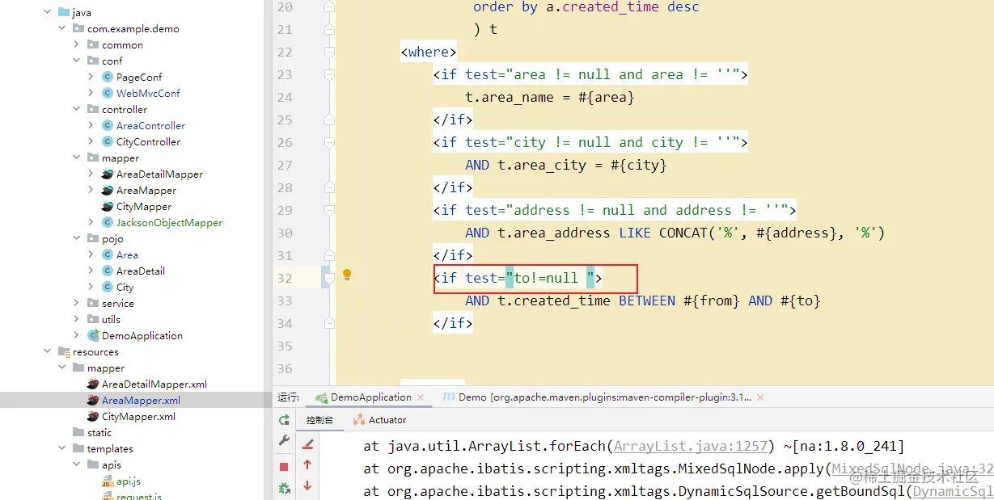The height and width of the screenshot is (500, 994).
Task: Open the 控制台 console tab
Action: (x=319, y=420)
